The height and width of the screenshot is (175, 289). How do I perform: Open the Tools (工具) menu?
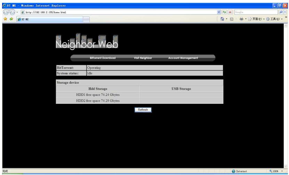pos(274,19)
